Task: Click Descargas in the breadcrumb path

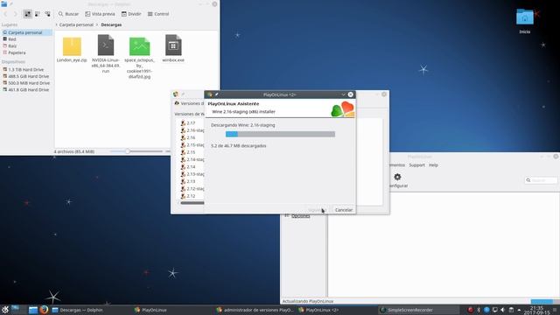Action: click(111, 25)
